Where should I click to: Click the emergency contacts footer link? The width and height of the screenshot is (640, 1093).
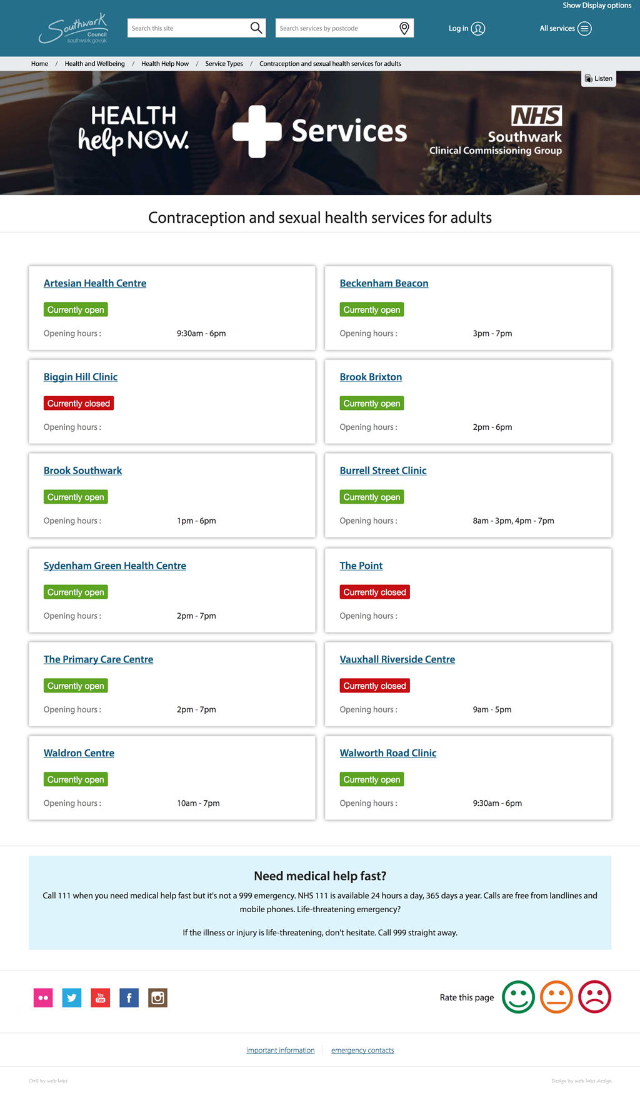pos(362,1050)
